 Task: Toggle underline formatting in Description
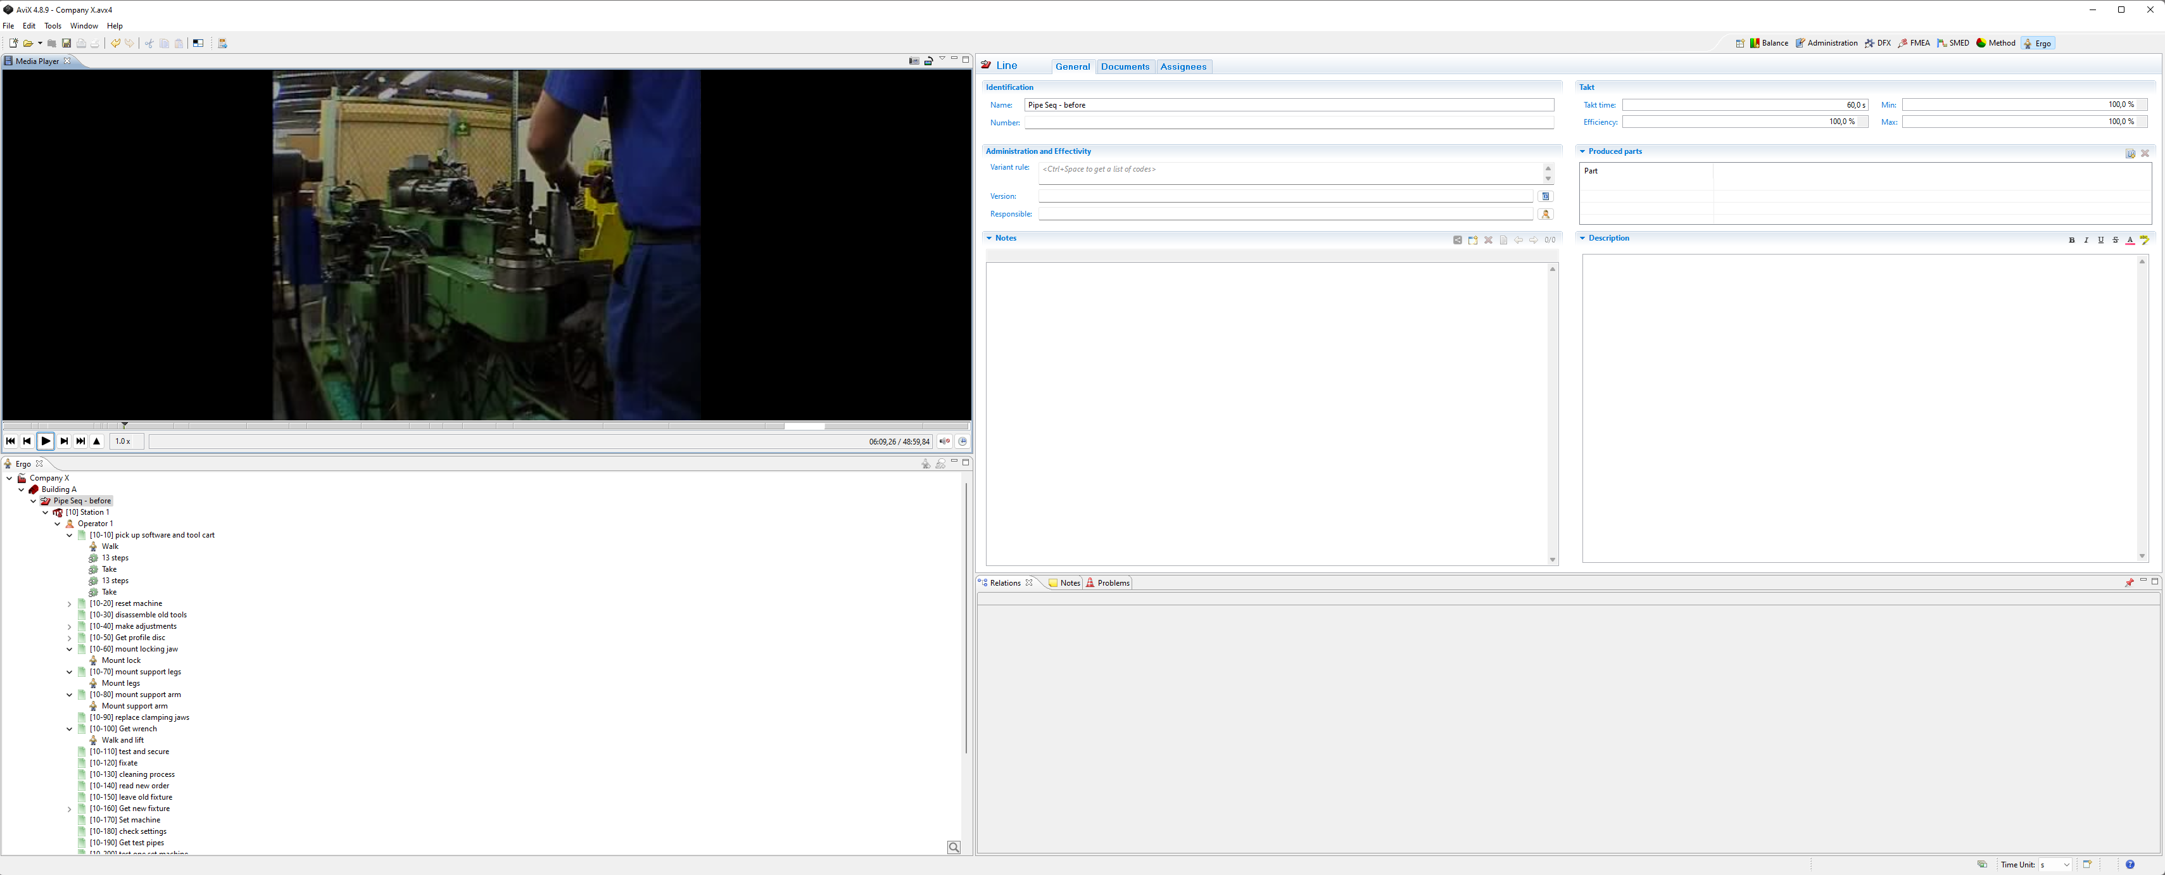2100,241
